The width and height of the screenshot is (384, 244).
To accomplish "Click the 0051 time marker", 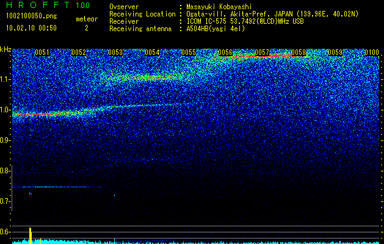I will (42, 52).
